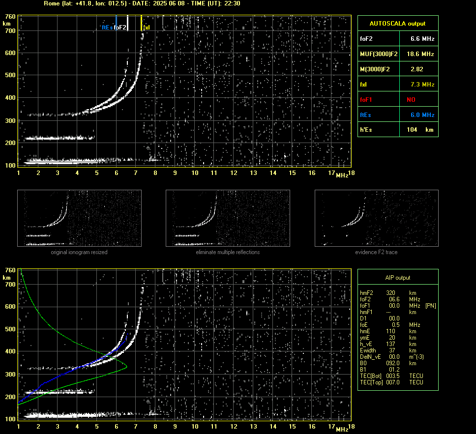Click the Ewidth 37 km row
Screen dimensions: 476x434
tap(388, 350)
